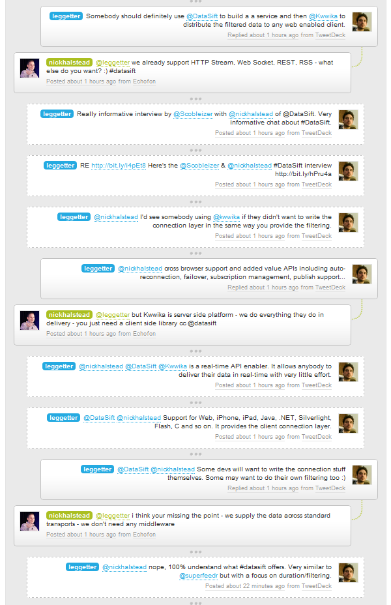Screen dimensions: 391x605
Task: Open 'Posted about 22 minutes ago' timestamp
Action: pos(245,586)
